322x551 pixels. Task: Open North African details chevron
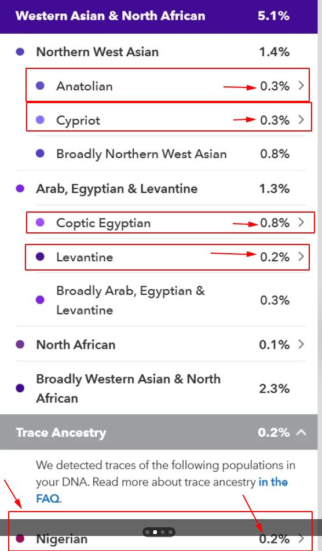[301, 344]
